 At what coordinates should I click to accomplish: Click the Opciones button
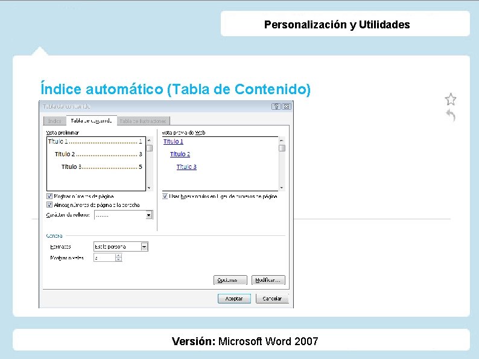(230, 280)
